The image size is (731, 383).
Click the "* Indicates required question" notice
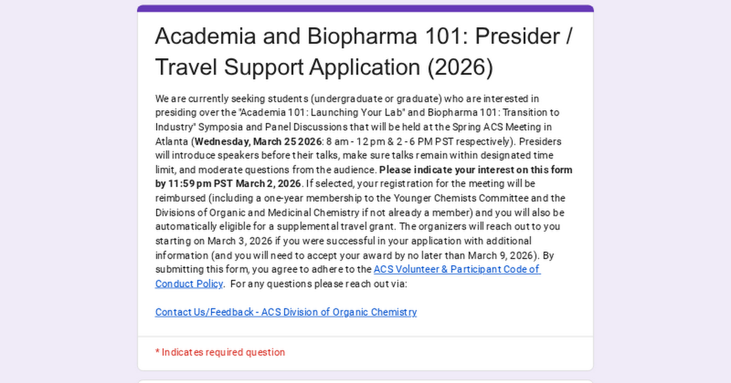pyautogui.click(x=220, y=352)
